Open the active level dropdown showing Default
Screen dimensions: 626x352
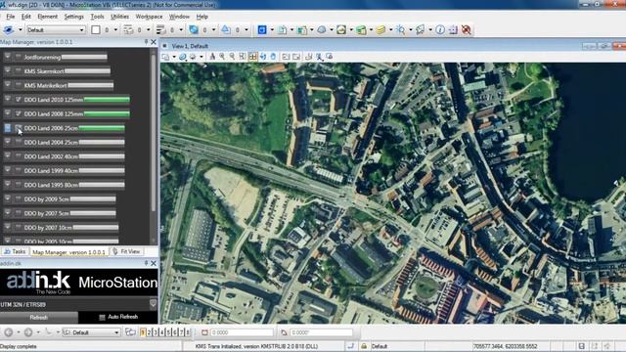pyautogui.click(x=56, y=30)
